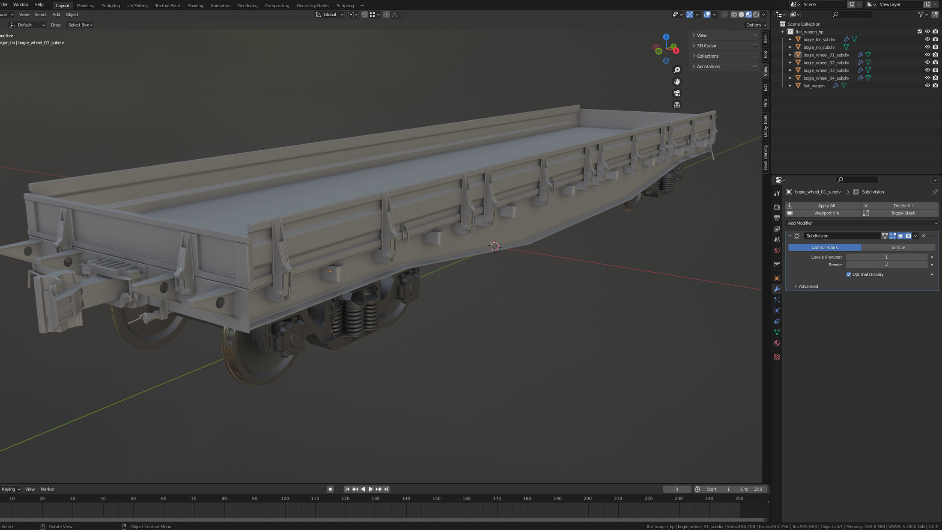Select wireframe viewport shading
The width and height of the screenshot is (942, 530).
(x=734, y=15)
